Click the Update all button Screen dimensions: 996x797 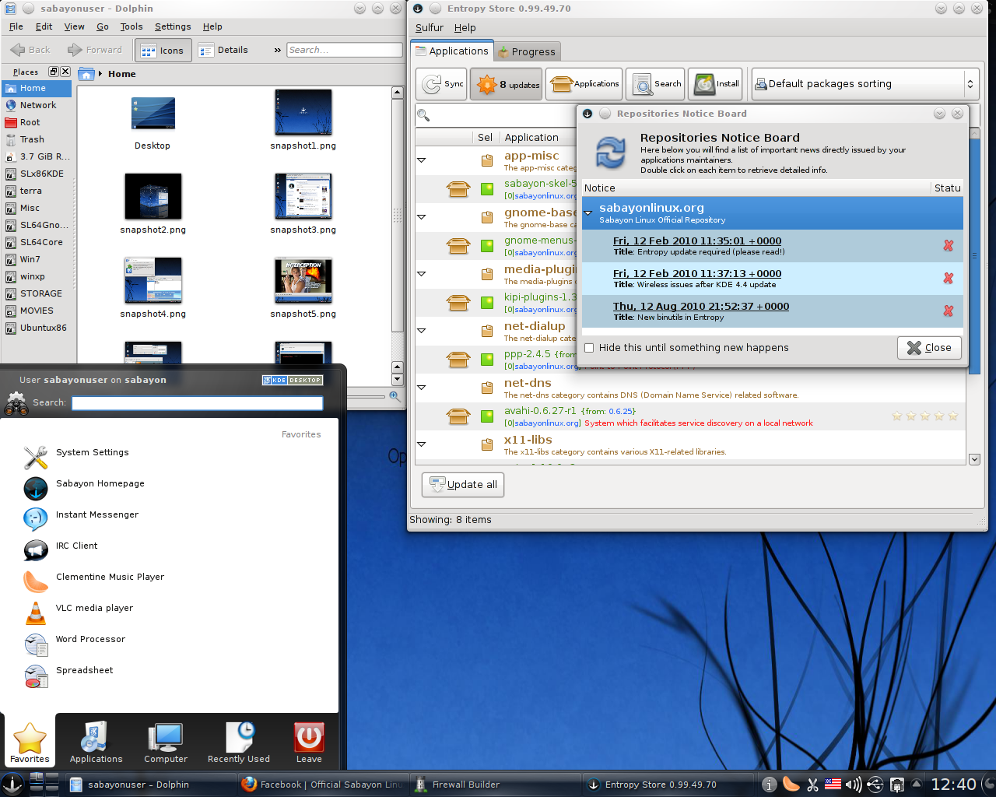coord(463,484)
